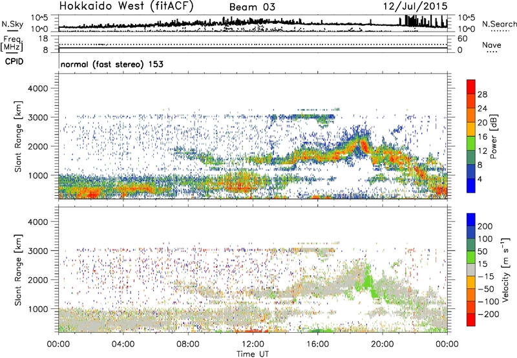Select '1000' tick on power panel axis
The image size is (517, 358).
[x=37, y=175]
